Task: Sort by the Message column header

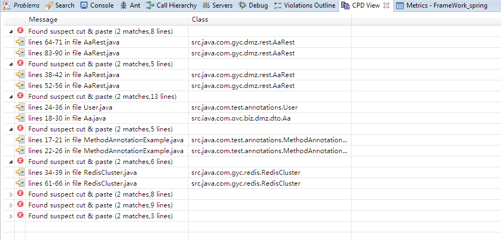Action: pos(107,20)
